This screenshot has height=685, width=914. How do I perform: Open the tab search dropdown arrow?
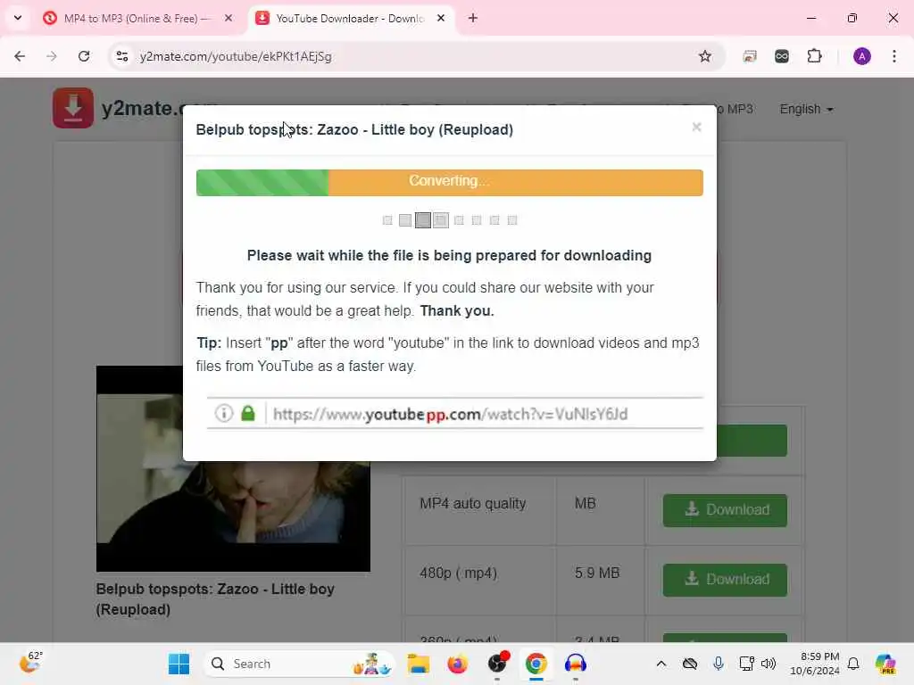[x=18, y=18]
